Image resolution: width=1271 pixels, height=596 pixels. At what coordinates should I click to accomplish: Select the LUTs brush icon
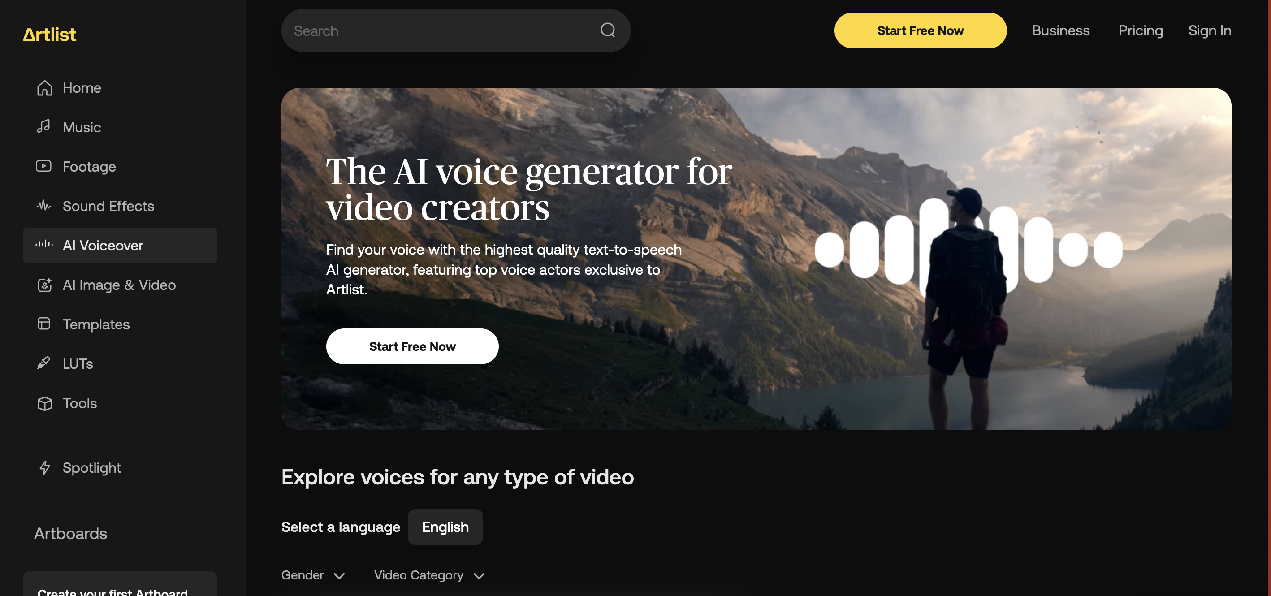[x=43, y=363]
